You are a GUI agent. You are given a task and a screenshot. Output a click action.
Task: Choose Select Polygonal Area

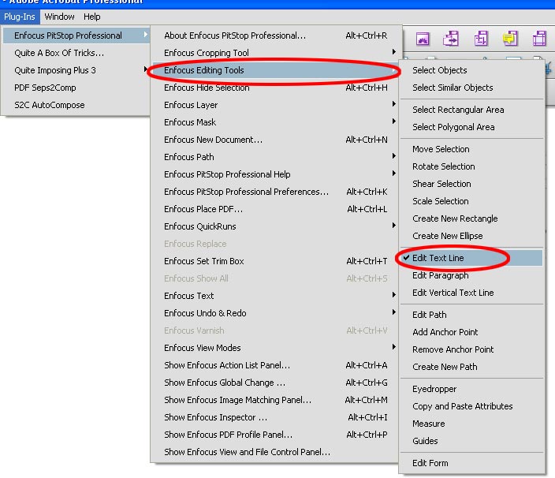tap(471, 127)
